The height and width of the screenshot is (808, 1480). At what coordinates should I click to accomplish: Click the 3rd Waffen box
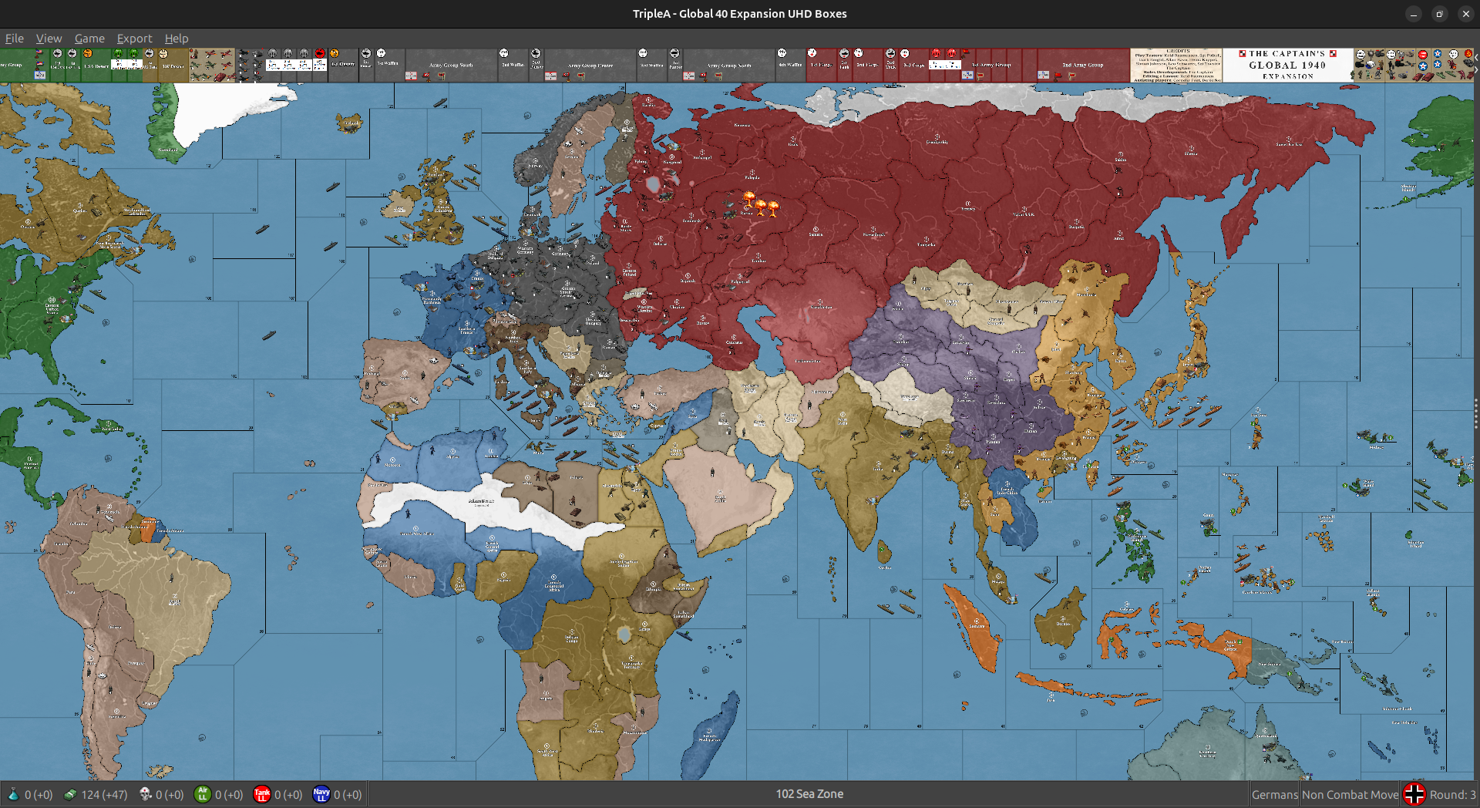651,66
